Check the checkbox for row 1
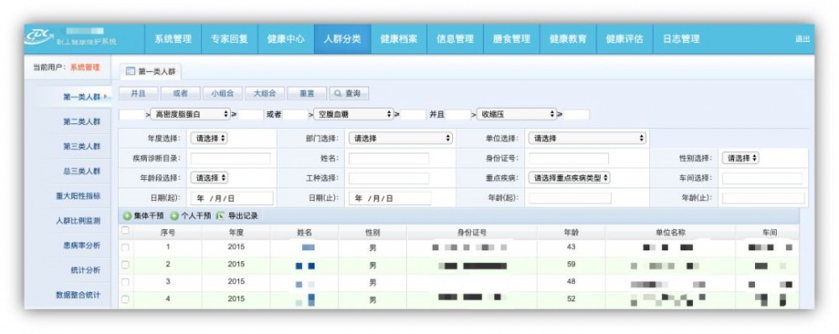The width and height of the screenshot is (839, 334). pos(125,247)
